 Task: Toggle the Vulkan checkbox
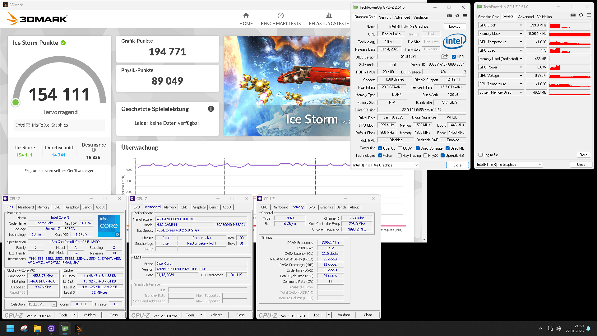[x=380, y=156]
